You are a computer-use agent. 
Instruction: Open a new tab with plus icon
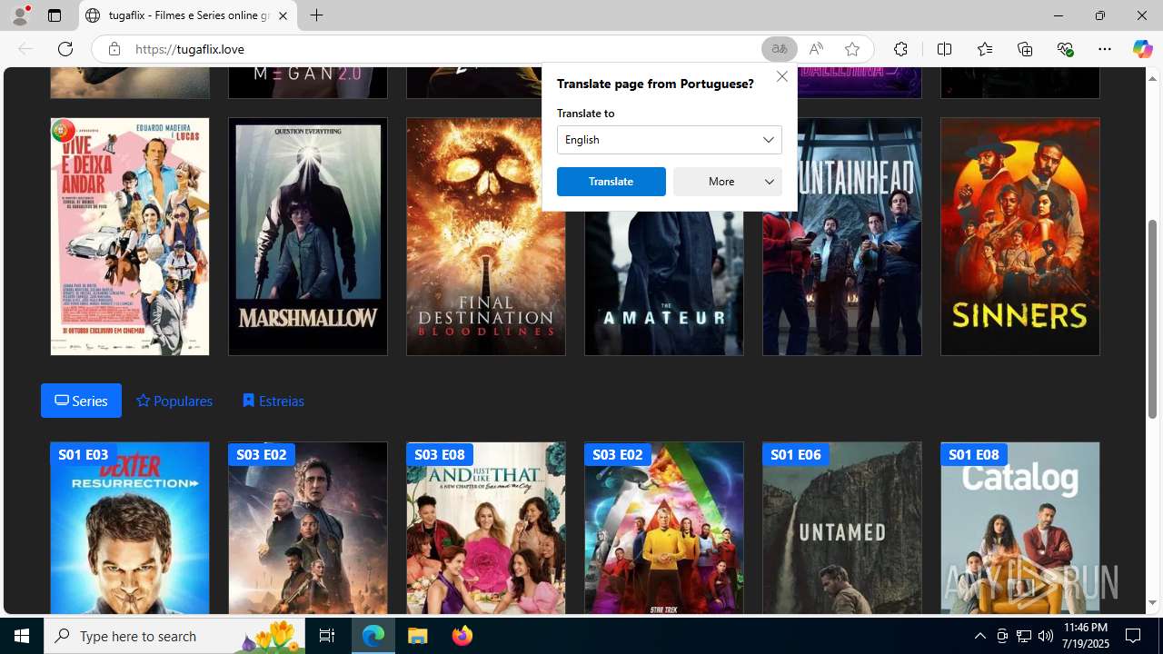click(316, 15)
